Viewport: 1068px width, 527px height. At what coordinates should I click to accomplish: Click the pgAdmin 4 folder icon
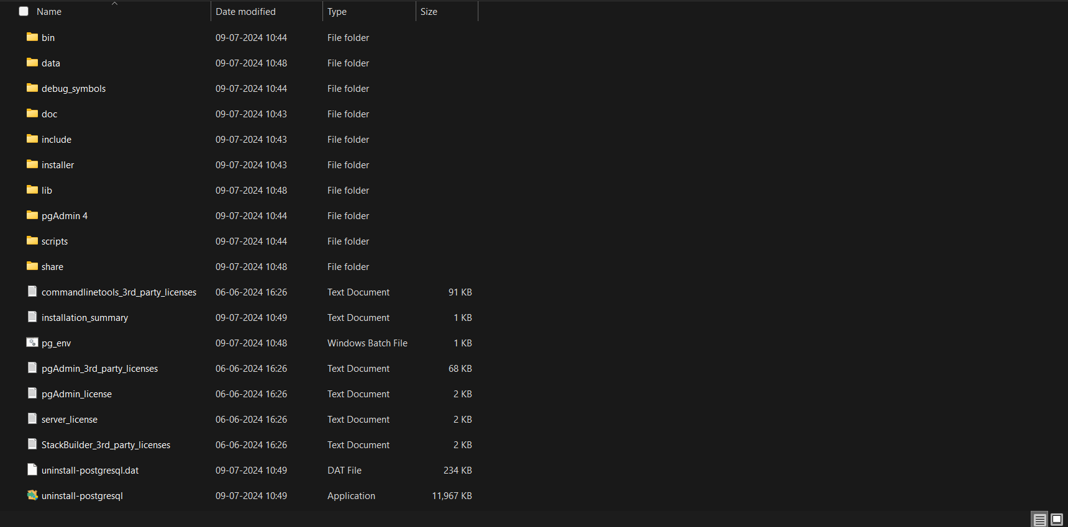[32, 215]
